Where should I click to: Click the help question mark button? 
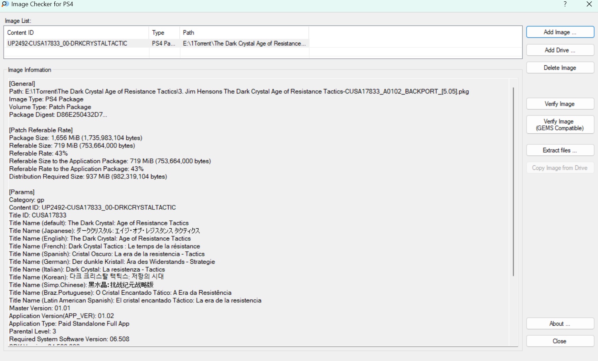[565, 4]
